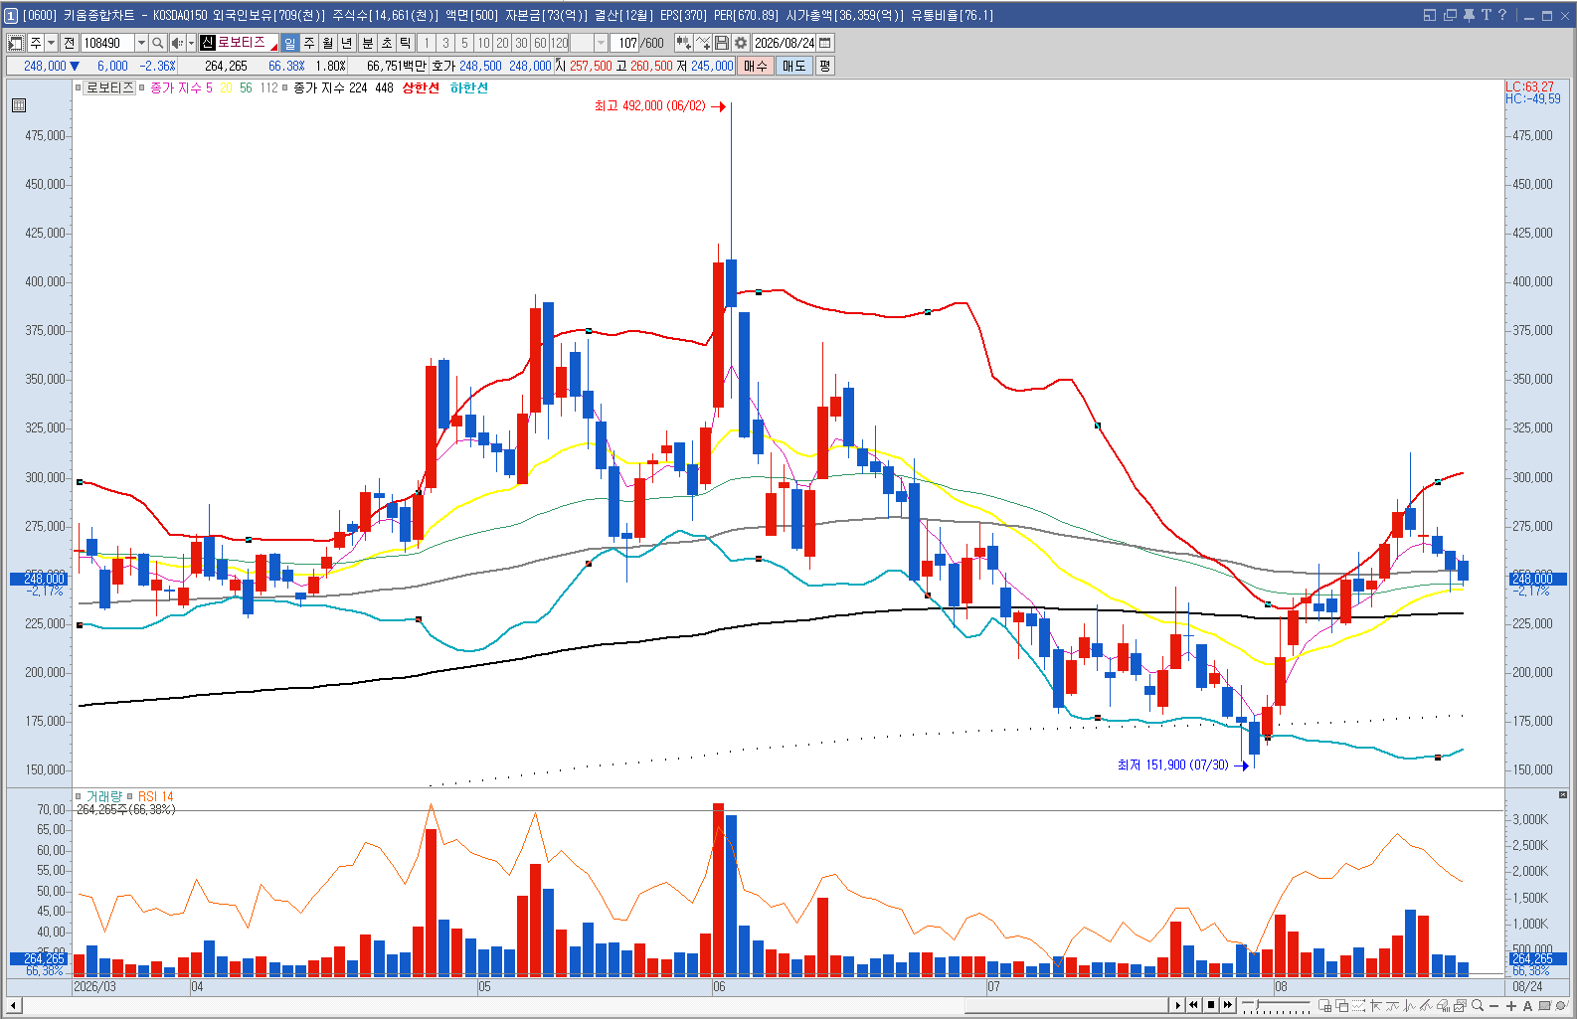Click the stop square playback button
This screenshot has height=1019, width=1577.
pos(1211,1005)
